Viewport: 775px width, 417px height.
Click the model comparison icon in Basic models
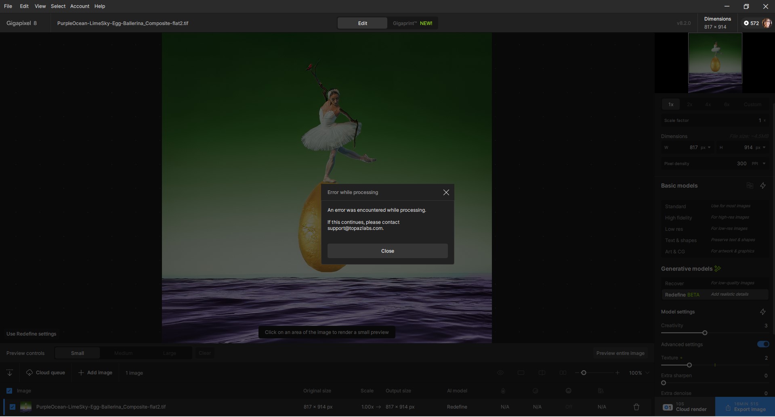(750, 186)
